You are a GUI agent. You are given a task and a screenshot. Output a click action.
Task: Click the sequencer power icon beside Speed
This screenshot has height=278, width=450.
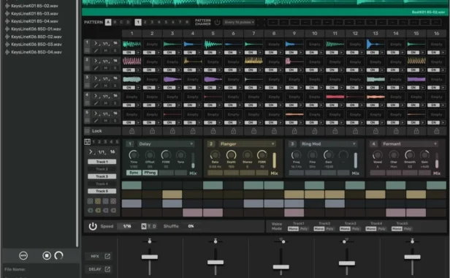pyautogui.click(x=93, y=226)
